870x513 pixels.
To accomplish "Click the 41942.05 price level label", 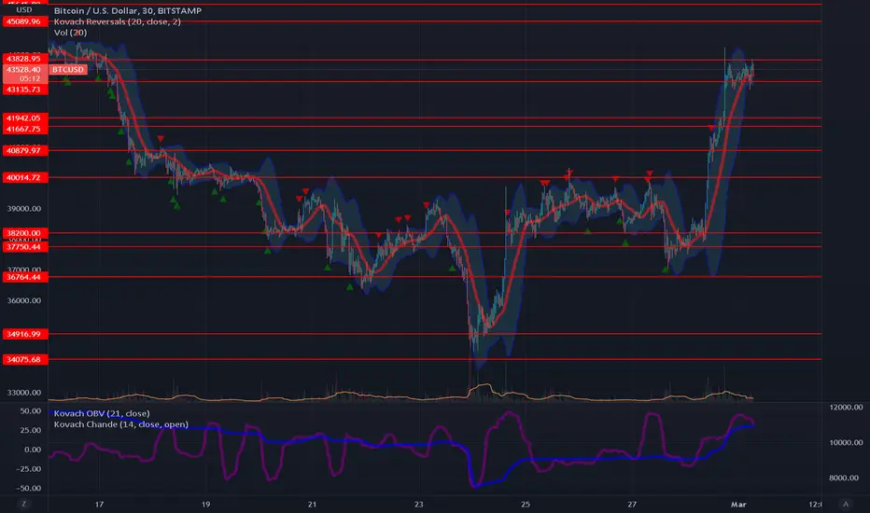I will (x=25, y=118).
